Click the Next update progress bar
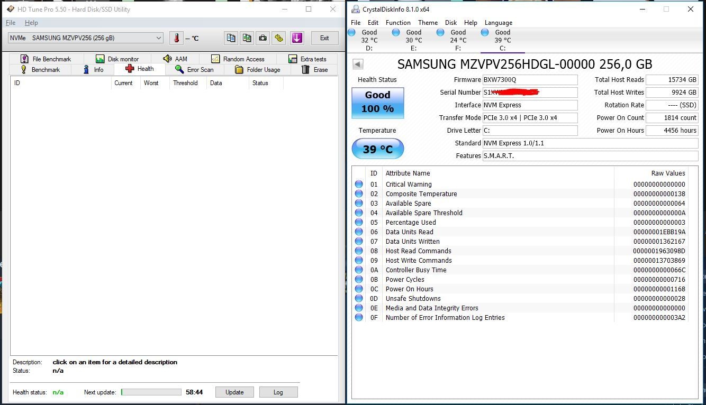Screen dimensions: 706x405 click(x=151, y=392)
